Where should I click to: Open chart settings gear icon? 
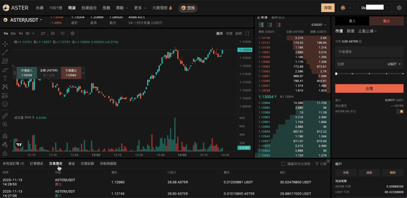point(399,8)
